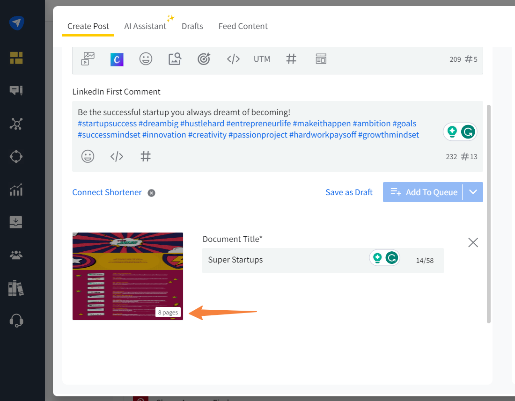This screenshot has height=401, width=515.
Task: Open the emoji picker in post toolbar
Action: tap(146, 59)
